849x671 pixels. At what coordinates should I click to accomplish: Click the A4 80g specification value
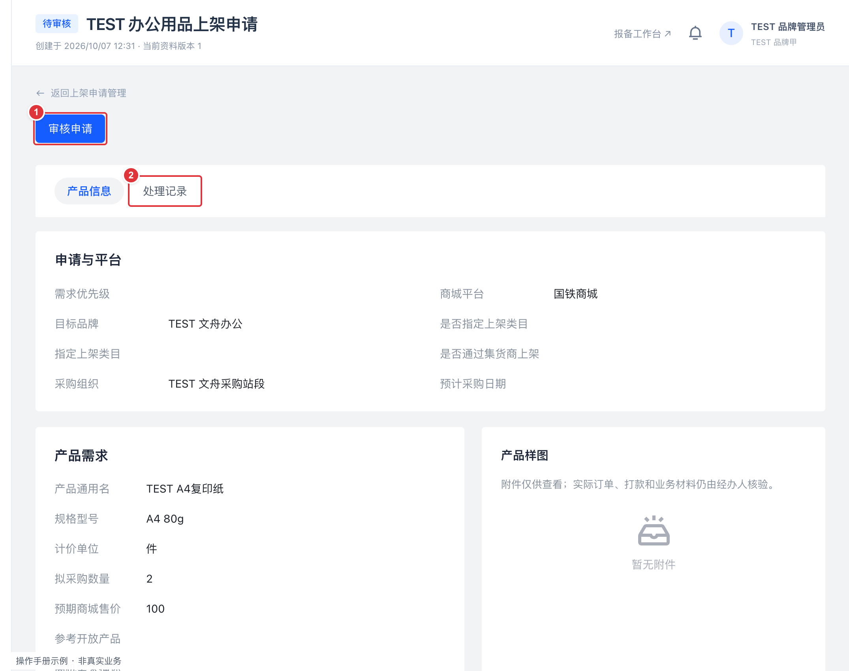(165, 519)
